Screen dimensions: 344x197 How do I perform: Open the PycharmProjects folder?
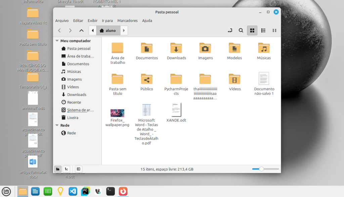click(176, 80)
